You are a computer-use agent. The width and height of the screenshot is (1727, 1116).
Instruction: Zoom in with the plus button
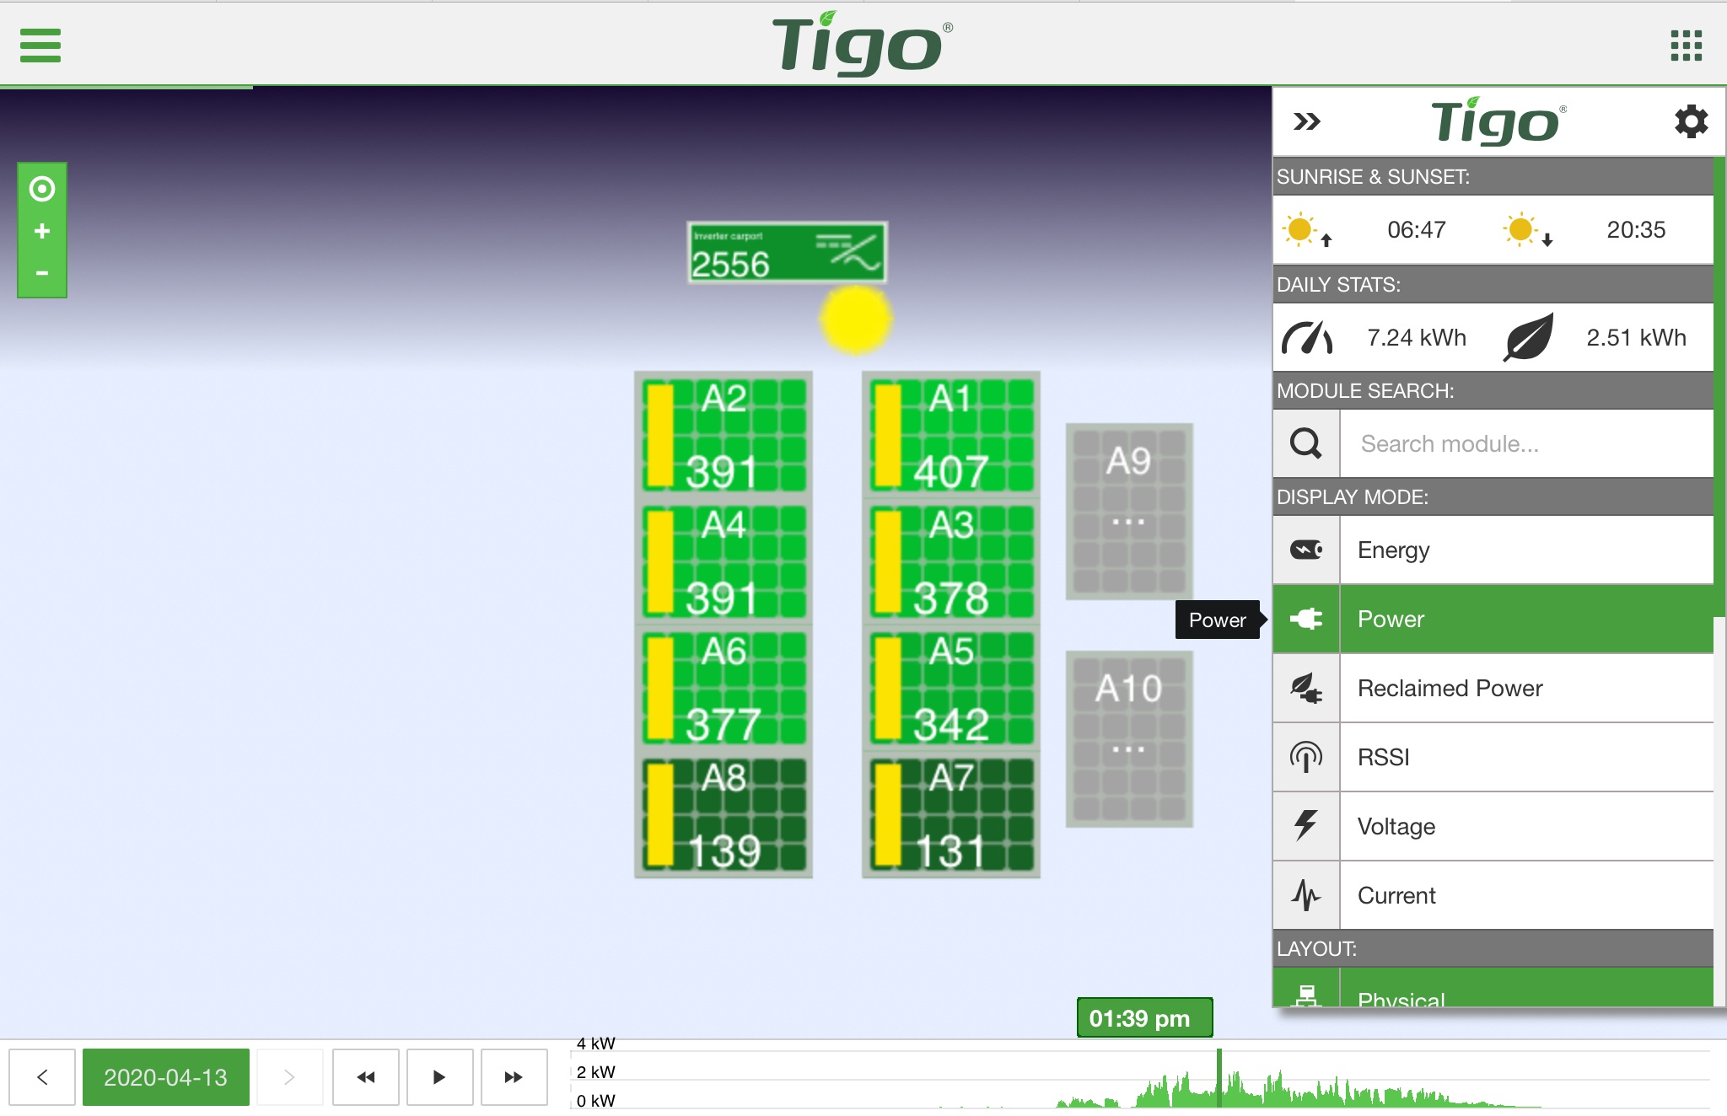(42, 231)
